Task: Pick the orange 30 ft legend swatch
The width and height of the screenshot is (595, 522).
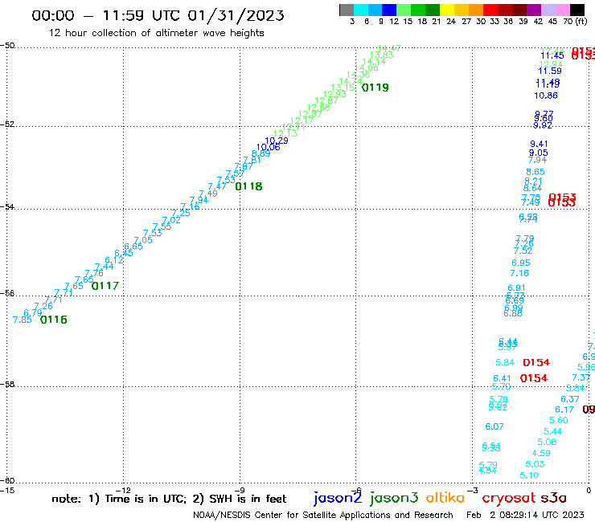Action: point(476,10)
